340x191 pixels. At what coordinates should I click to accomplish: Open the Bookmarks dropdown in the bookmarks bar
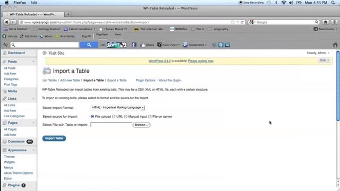[326, 29]
